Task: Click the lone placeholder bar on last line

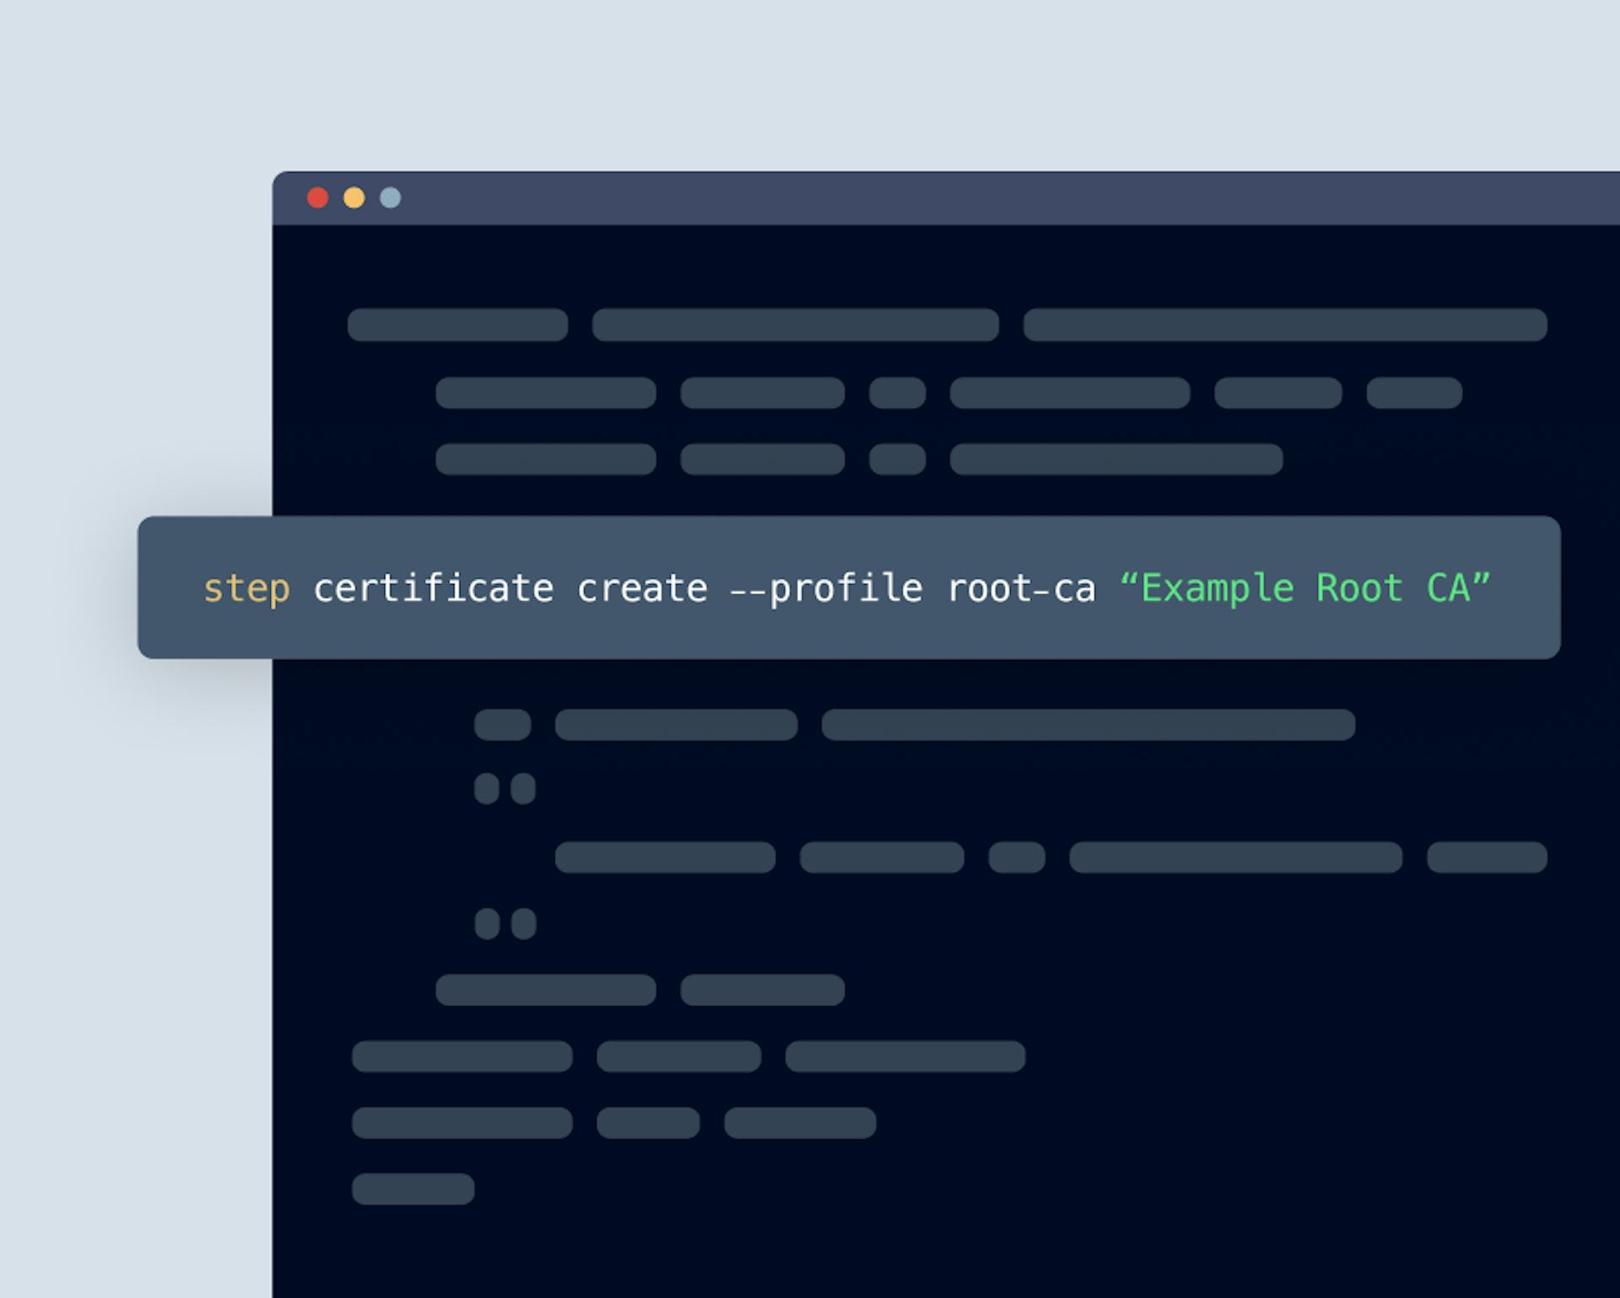Action: (x=413, y=1188)
